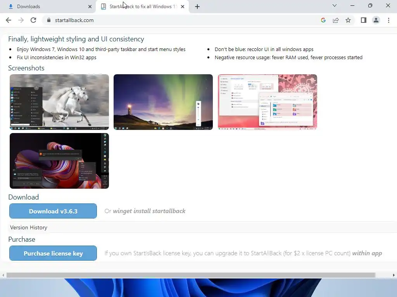Switch to the Downloads tab
The width and height of the screenshot is (397, 297).
[48, 7]
